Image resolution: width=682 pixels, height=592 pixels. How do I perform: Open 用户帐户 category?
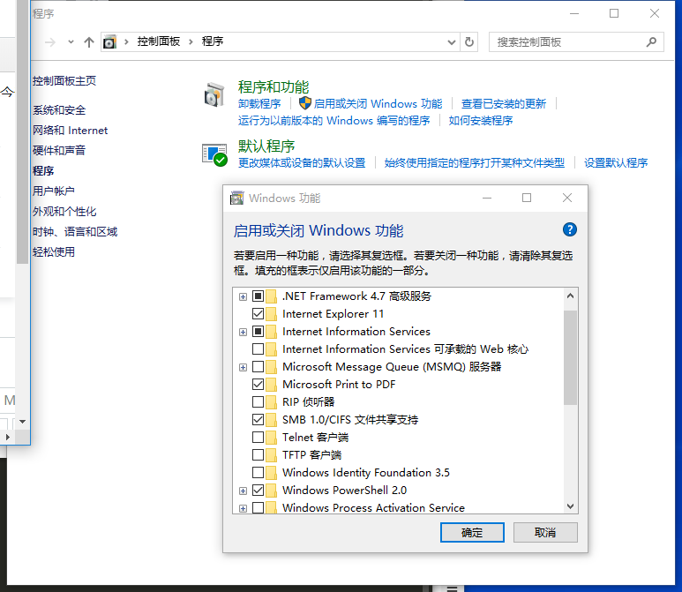[x=54, y=191]
